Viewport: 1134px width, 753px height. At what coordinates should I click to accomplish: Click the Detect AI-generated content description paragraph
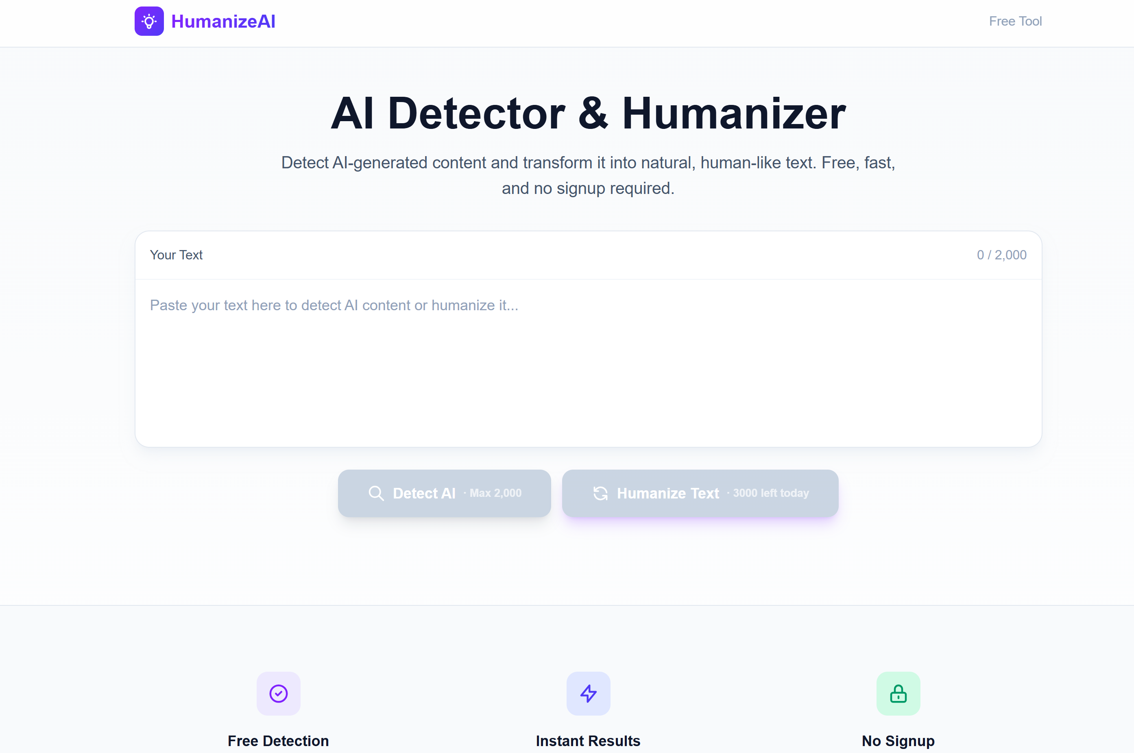pyautogui.click(x=588, y=175)
